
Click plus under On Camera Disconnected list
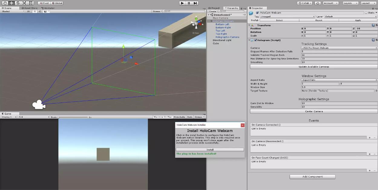[x=370, y=154]
